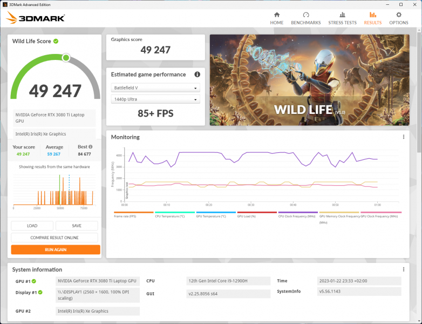This screenshot has height=324, width=422.
Task: Click the Graphics score 49 247 value
Action: click(155, 50)
